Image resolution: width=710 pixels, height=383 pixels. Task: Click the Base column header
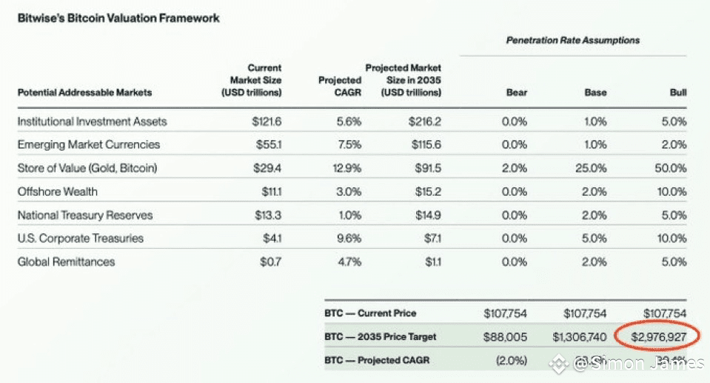tap(595, 93)
